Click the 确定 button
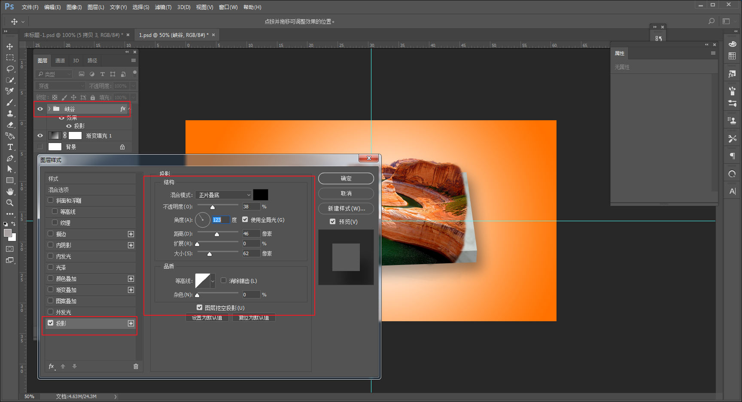 coord(346,179)
